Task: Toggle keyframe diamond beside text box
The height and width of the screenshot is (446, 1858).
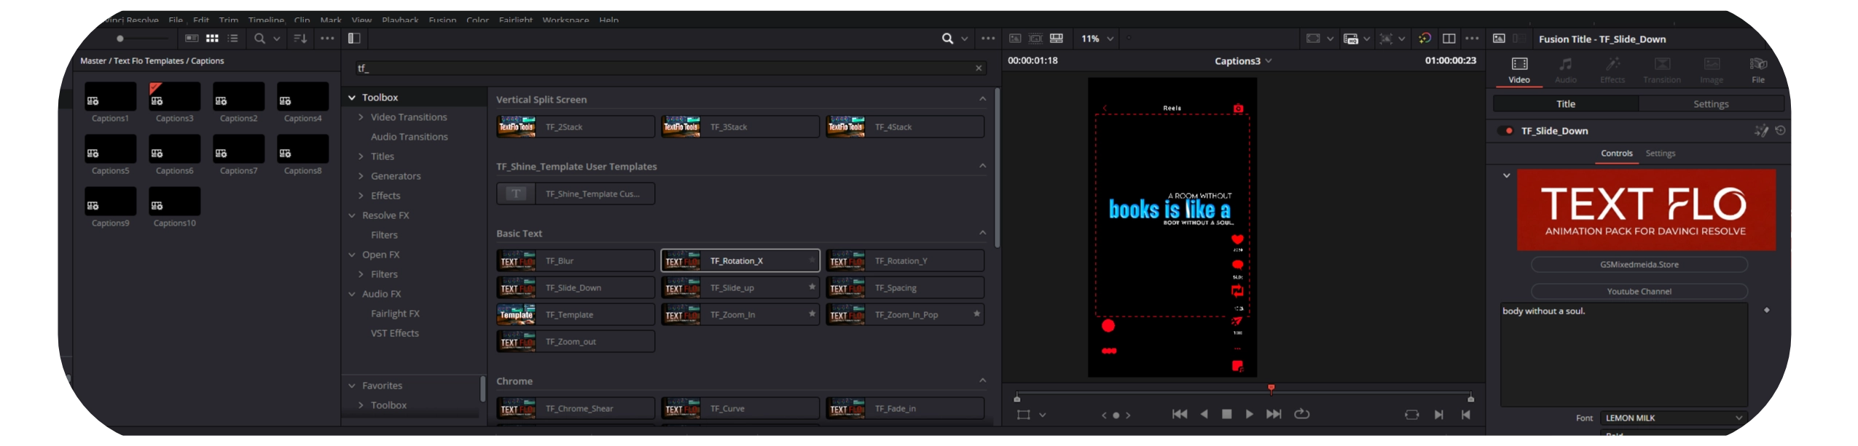Action: (1766, 310)
